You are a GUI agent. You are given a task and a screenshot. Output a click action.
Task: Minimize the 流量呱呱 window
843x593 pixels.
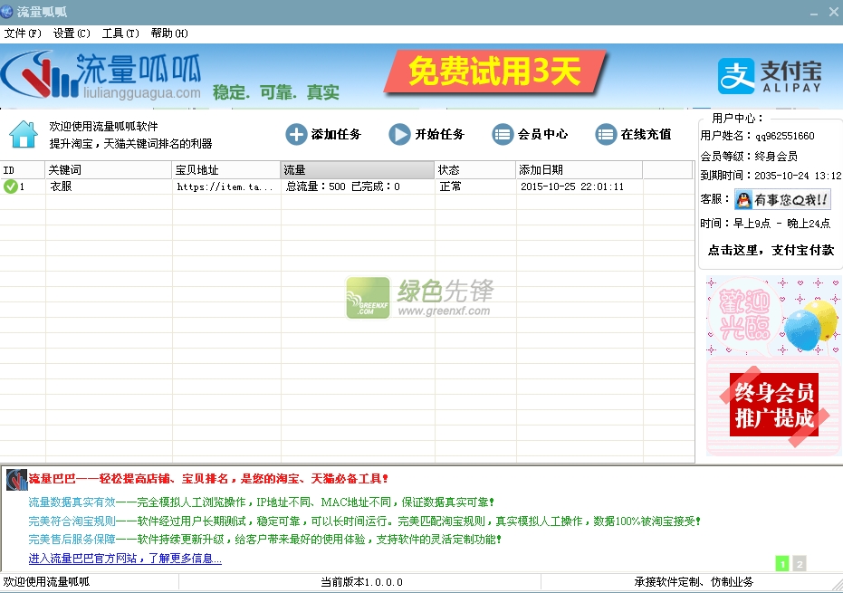coord(814,13)
